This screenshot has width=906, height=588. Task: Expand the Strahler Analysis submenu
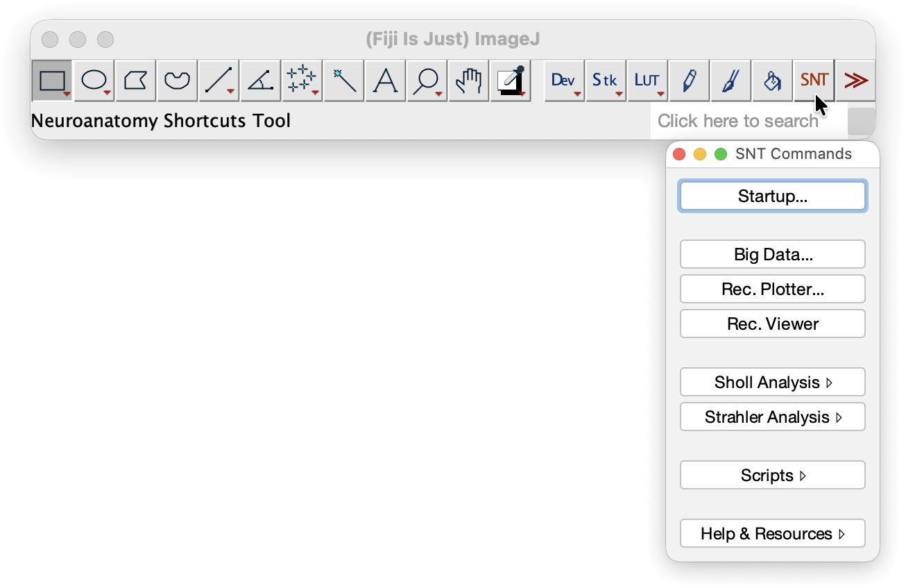coord(773,417)
